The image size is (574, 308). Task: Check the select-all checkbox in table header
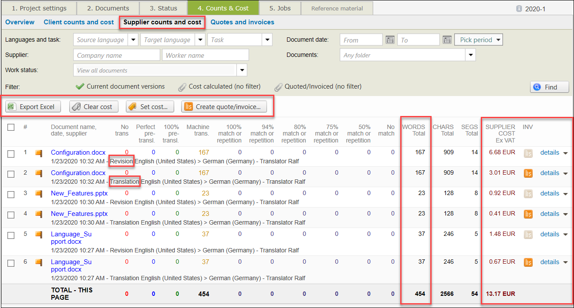(x=11, y=127)
